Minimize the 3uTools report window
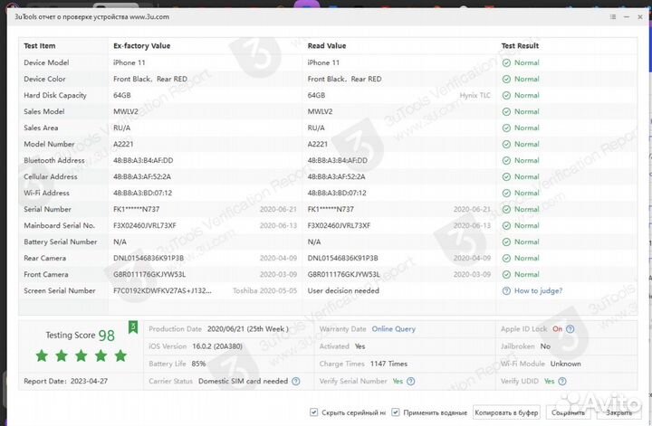This screenshot has height=426, width=652. (x=627, y=17)
